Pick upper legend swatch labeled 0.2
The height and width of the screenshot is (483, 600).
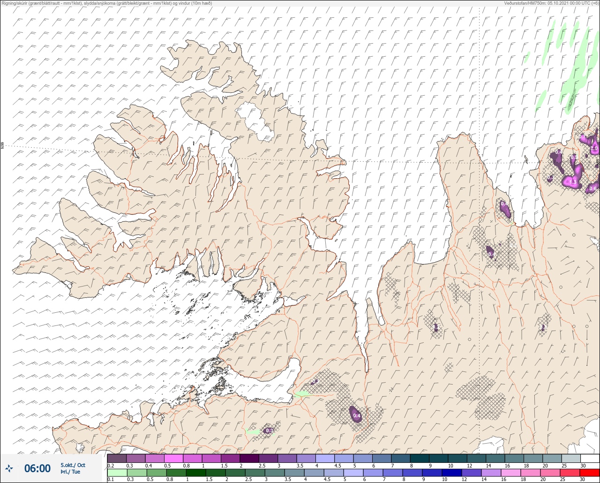click(117, 458)
